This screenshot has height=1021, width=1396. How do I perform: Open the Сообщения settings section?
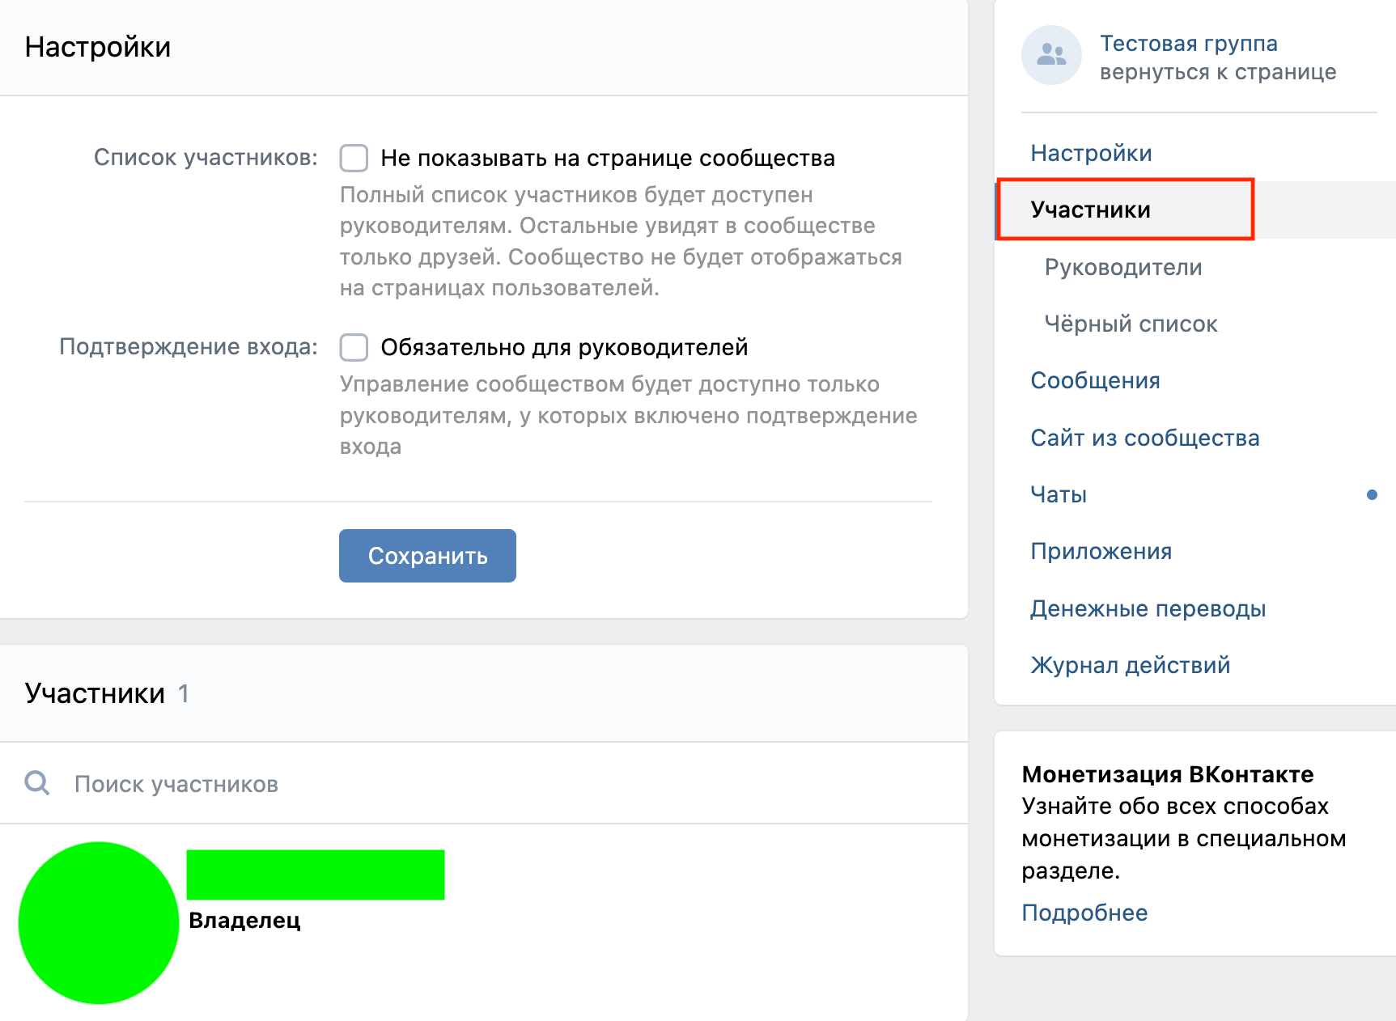(1095, 380)
